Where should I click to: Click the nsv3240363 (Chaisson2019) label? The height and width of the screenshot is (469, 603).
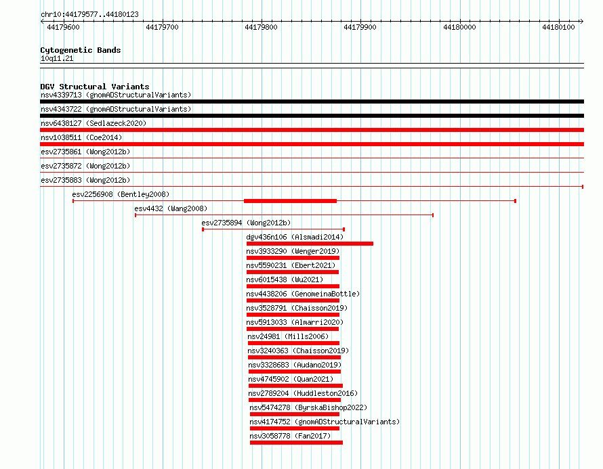[x=298, y=351]
